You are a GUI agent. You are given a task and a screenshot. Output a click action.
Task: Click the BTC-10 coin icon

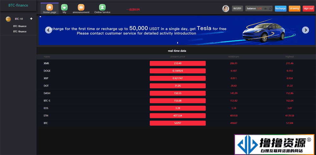coord(8,19)
